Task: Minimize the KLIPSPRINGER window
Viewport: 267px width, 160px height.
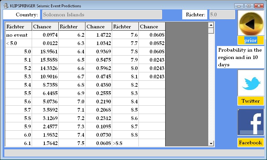Action: pos(238,6)
